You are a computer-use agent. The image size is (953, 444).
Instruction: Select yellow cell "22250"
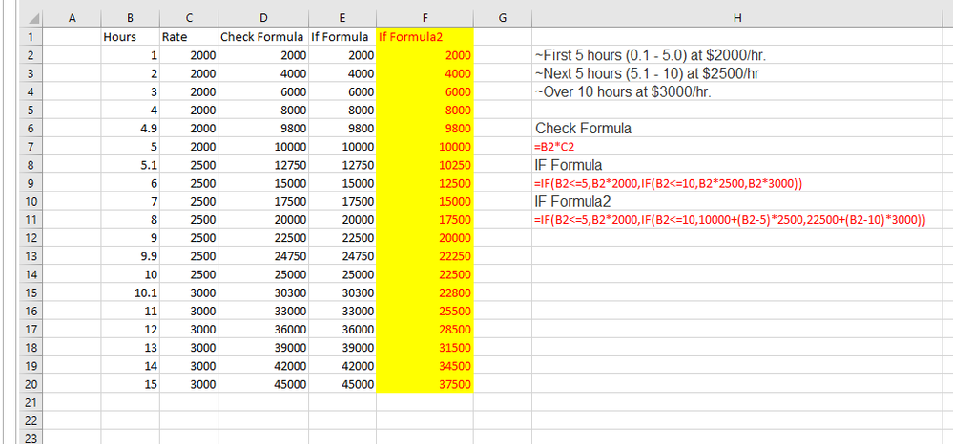(425, 255)
